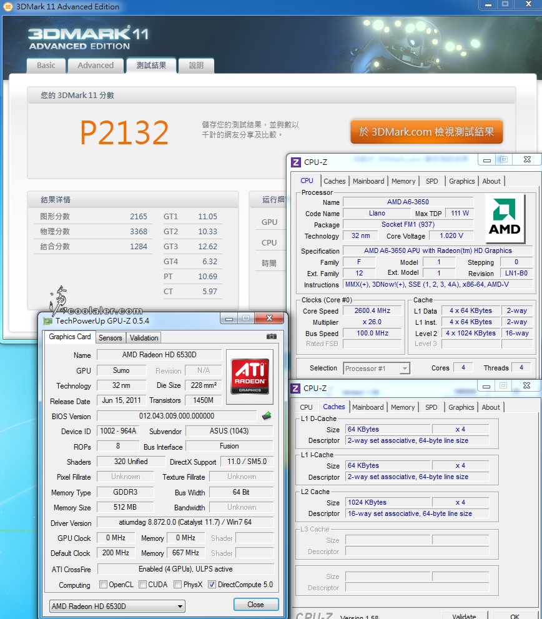
Task: Switch to the Advanced tab in 3DMark
Action: pos(96,66)
